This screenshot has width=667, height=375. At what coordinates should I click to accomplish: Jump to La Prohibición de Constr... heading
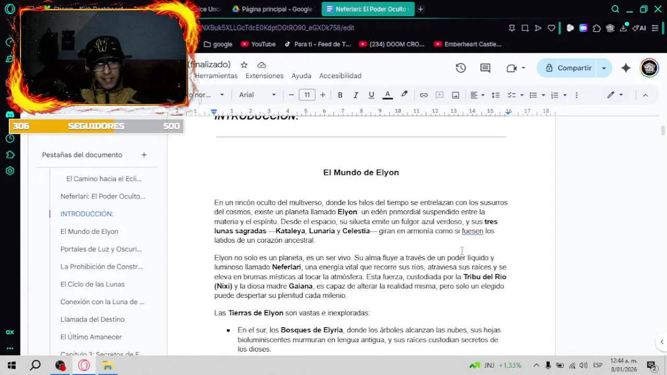(101, 267)
